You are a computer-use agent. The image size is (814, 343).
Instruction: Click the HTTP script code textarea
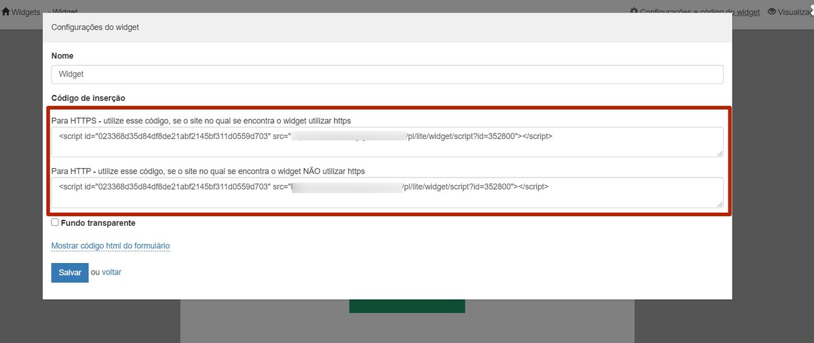[x=387, y=193]
